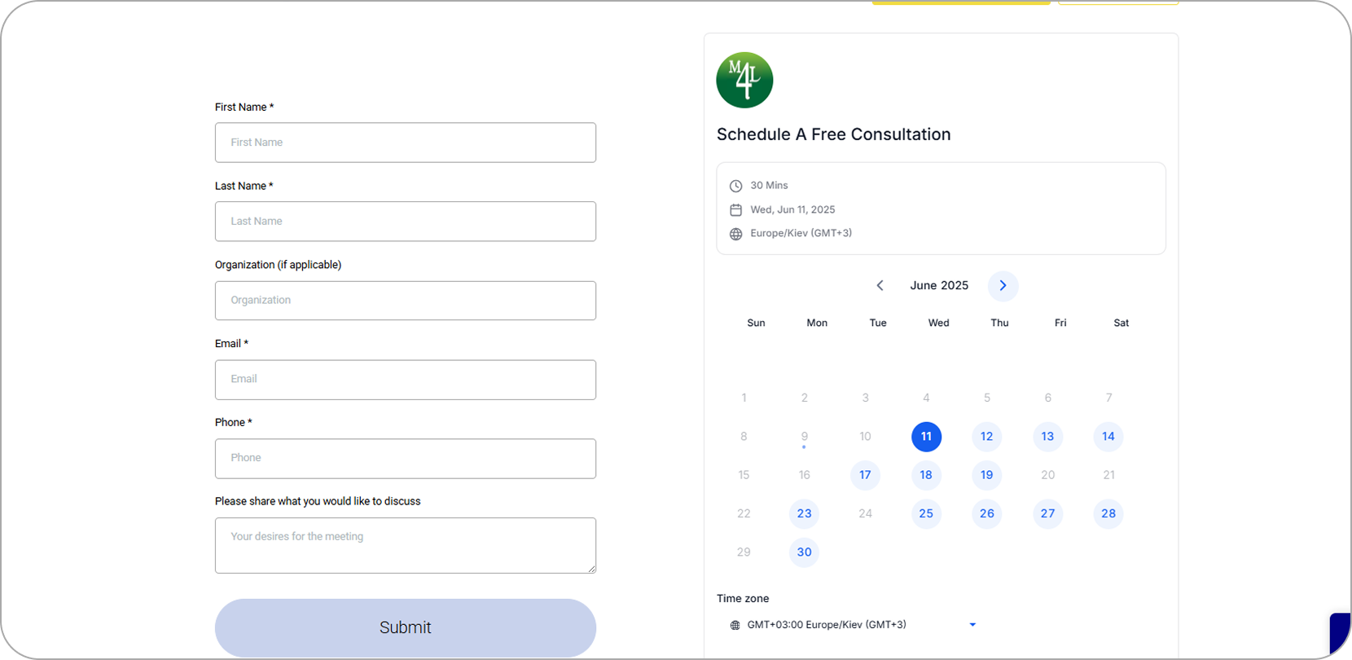Viewport: 1352px width, 660px height.
Task: Select June 26 date
Action: [987, 513]
